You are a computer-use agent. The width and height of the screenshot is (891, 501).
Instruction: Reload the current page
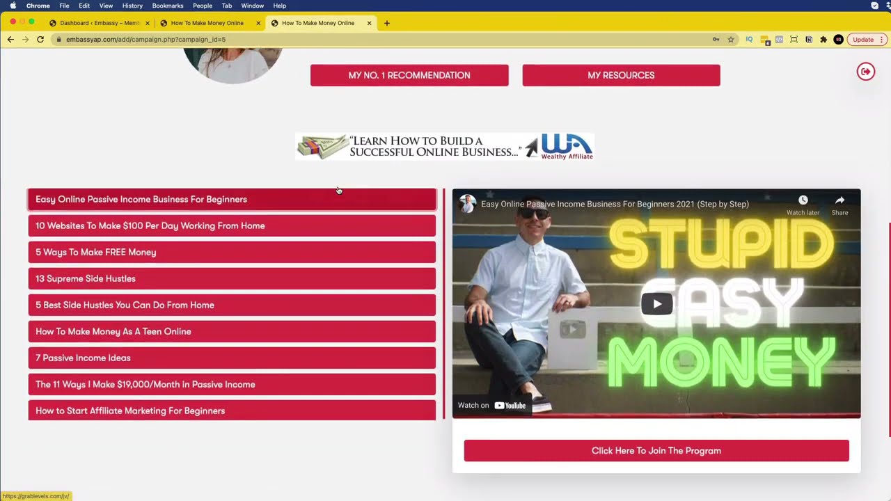(x=40, y=40)
